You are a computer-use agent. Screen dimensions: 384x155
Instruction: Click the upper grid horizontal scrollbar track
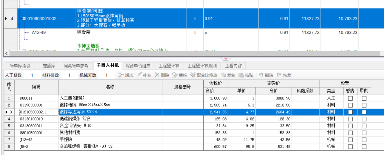pyautogui.click(x=194, y=53)
